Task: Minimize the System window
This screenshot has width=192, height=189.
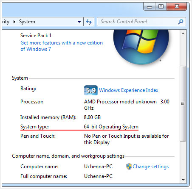Action: pyautogui.click(x=150, y=7)
